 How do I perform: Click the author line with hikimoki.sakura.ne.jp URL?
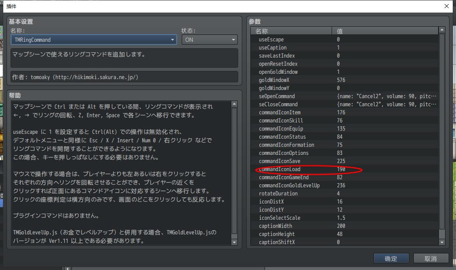click(x=124, y=77)
